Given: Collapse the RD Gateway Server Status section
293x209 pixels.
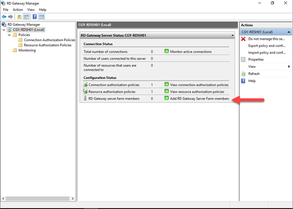Looking at the screenshot, I should [x=232, y=35].
